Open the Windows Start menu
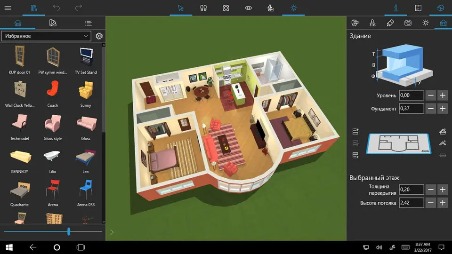 9,247
